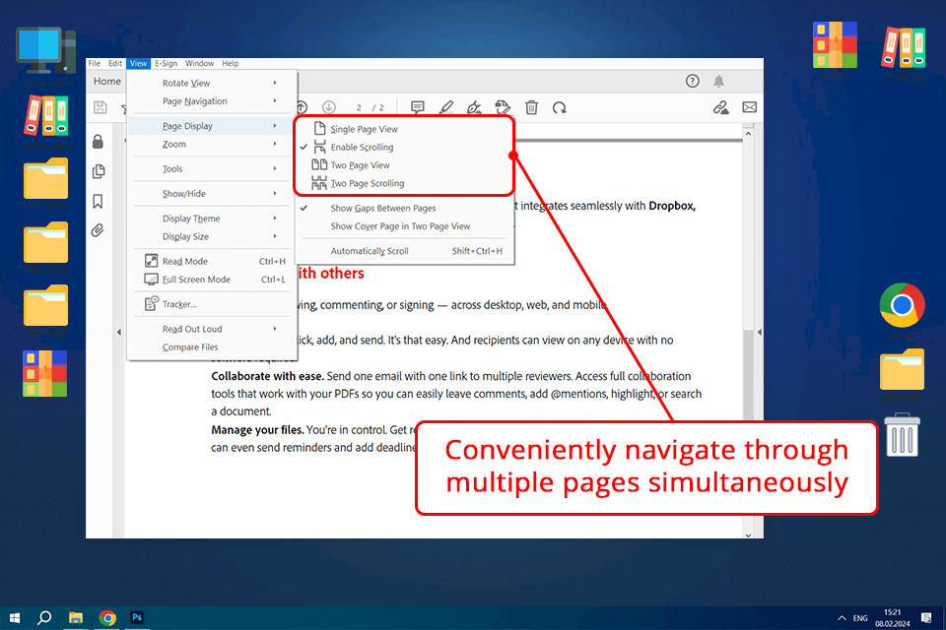Click the current page number field
The width and height of the screenshot is (946, 630).
[359, 108]
